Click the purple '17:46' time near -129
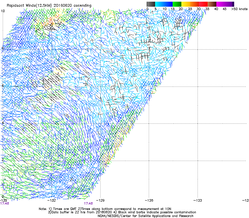Screen dimensions: 249x218 [x=88, y=204]
